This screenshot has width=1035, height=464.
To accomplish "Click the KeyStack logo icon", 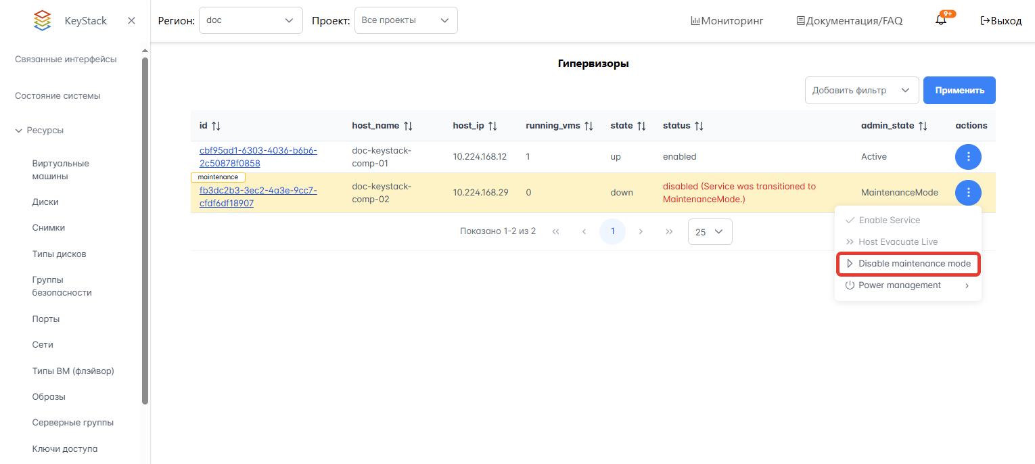I will [x=42, y=20].
